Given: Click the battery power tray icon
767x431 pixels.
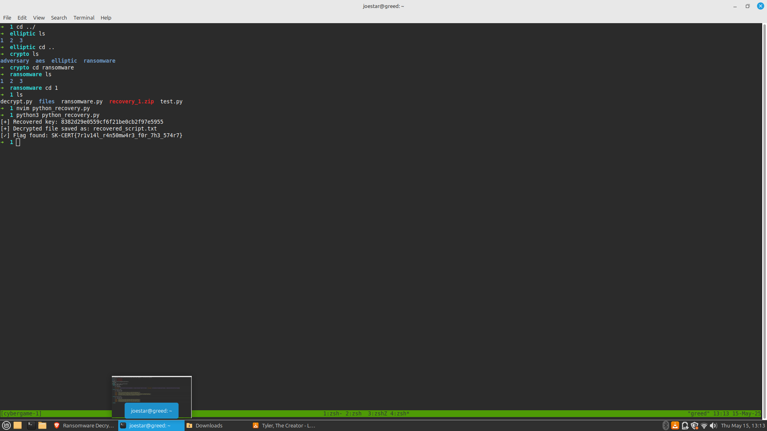Looking at the screenshot, I should [x=685, y=425].
